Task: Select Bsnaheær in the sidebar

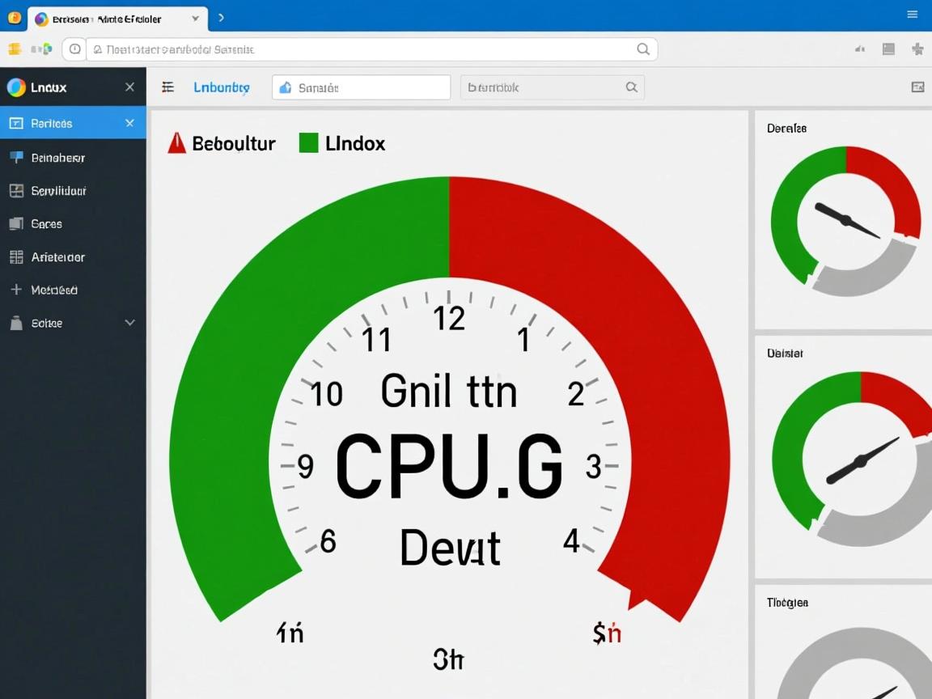Action: [57, 158]
